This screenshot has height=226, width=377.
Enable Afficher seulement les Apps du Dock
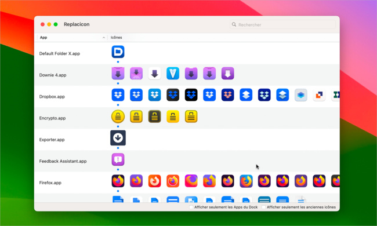pyautogui.click(x=191, y=207)
